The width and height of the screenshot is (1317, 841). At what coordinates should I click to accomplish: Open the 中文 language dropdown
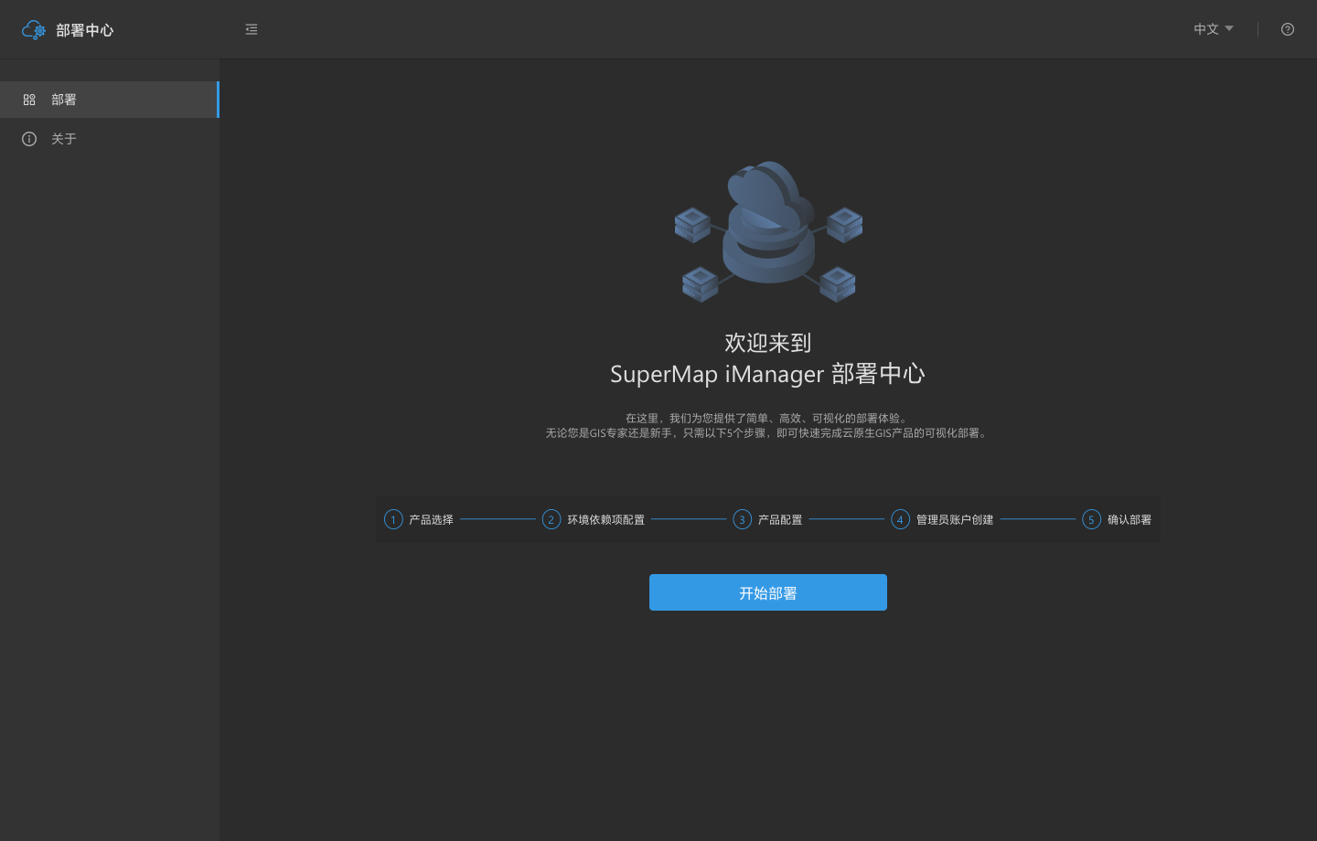click(x=1205, y=28)
